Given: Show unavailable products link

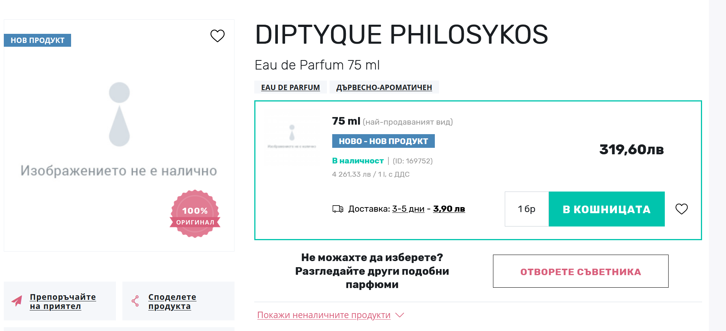Looking at the screenshot, I should 324,315.
